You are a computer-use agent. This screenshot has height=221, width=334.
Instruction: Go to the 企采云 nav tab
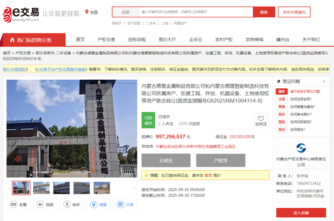tap(195, 40)
